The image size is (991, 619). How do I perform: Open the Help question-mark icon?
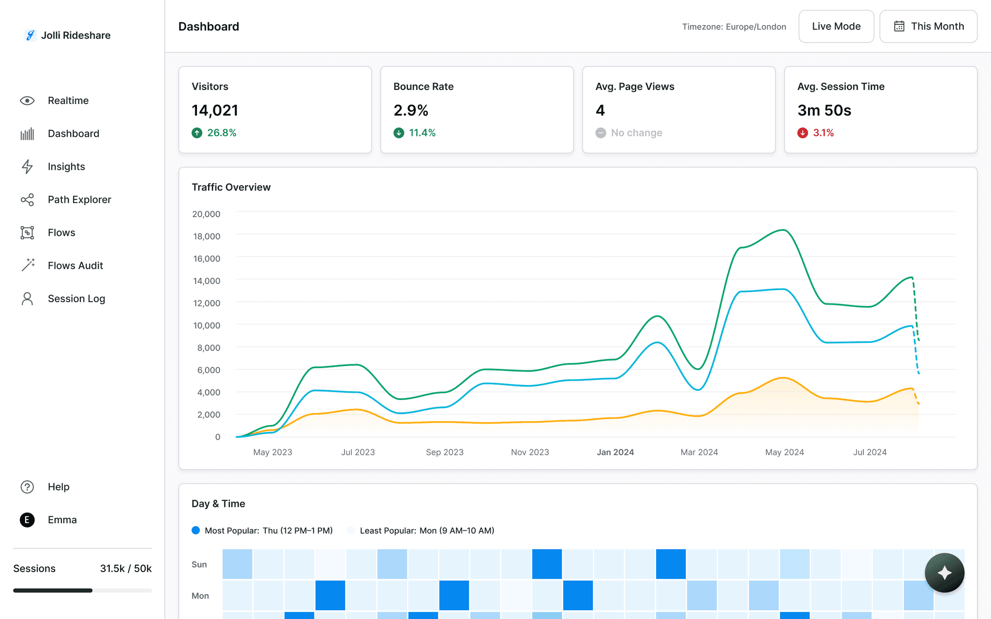(x=28, y=486)
